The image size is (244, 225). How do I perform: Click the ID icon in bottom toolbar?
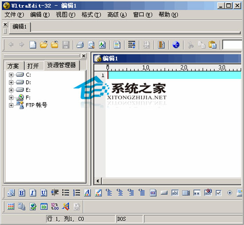pos(44,207)
